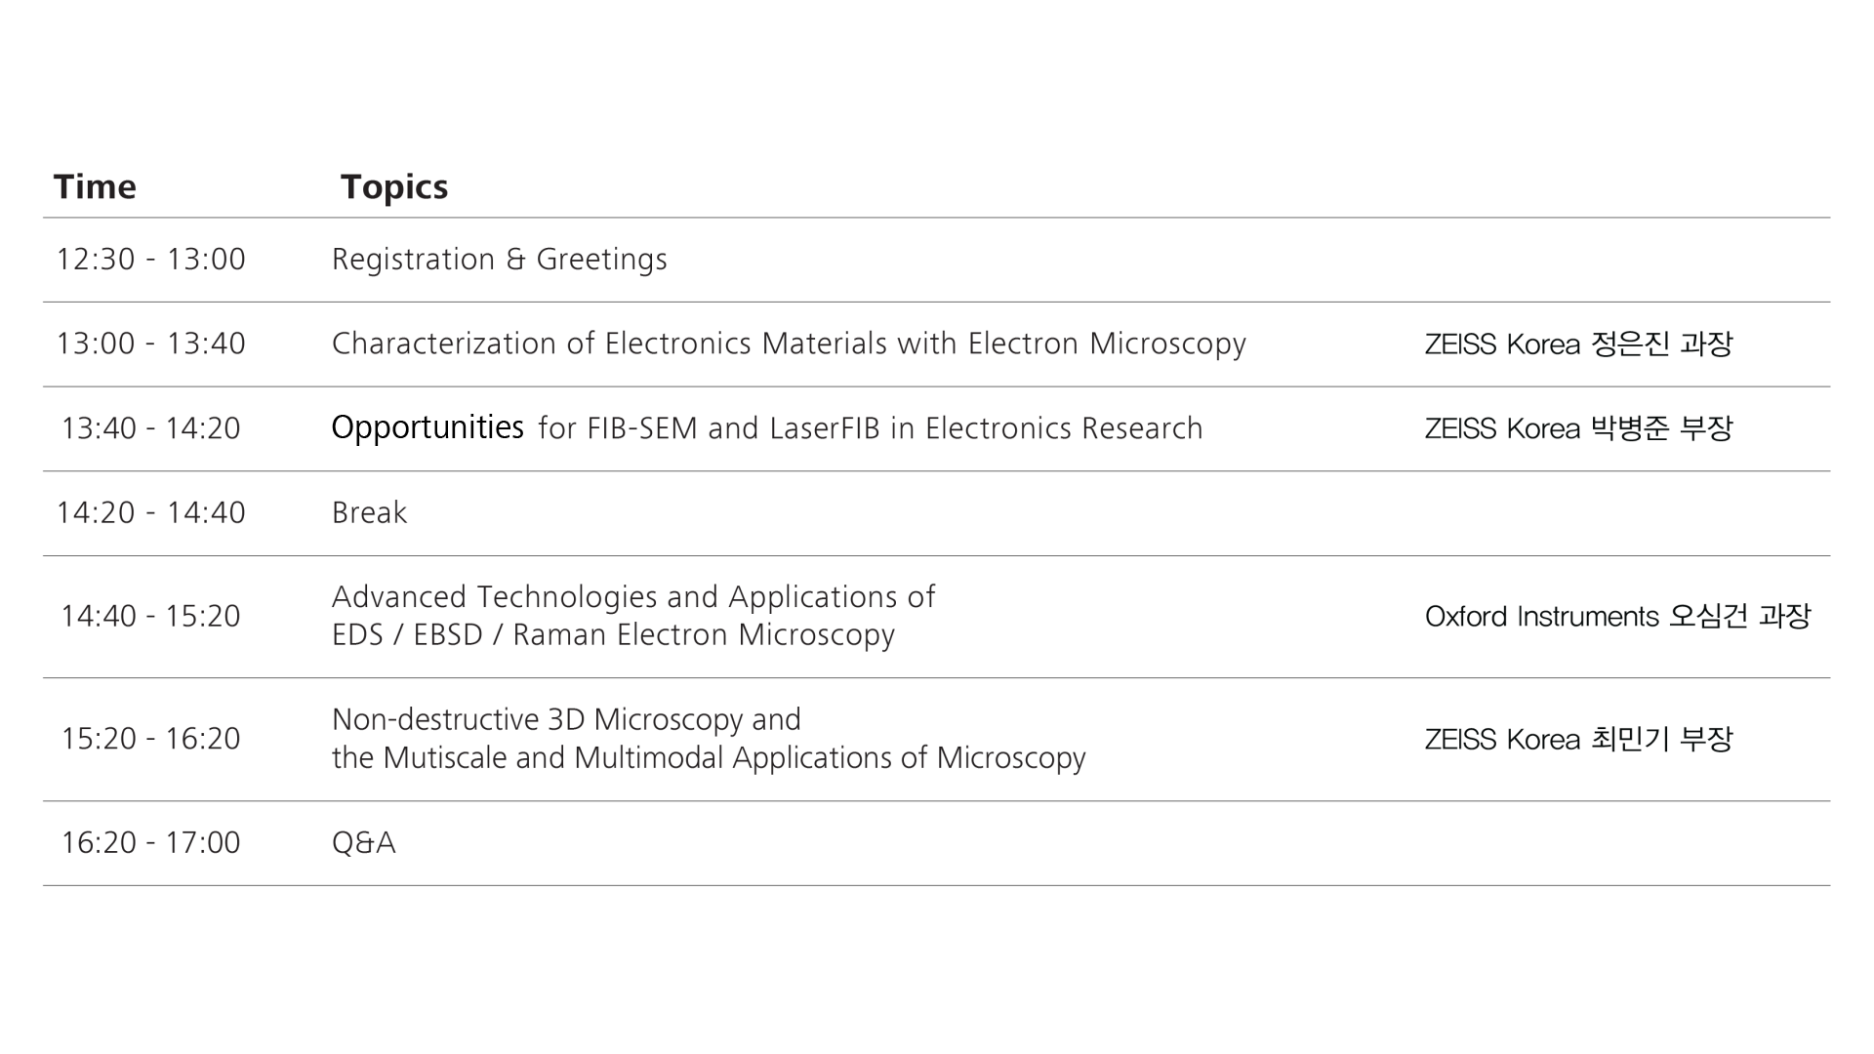Screen dimensions: 1874x1054
Task: Click speaker ZEISS Korea 정은진 과장
Action: click(1577, 344)
